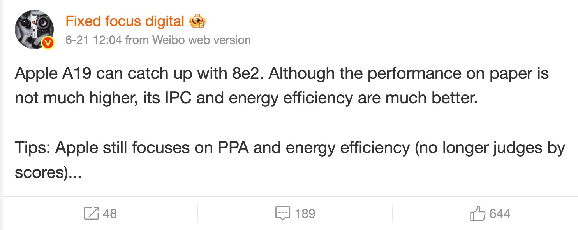Screen dimensions: 578x230
Task: Like the post with the thumbs-up icon
Action: tap(478, 213)
